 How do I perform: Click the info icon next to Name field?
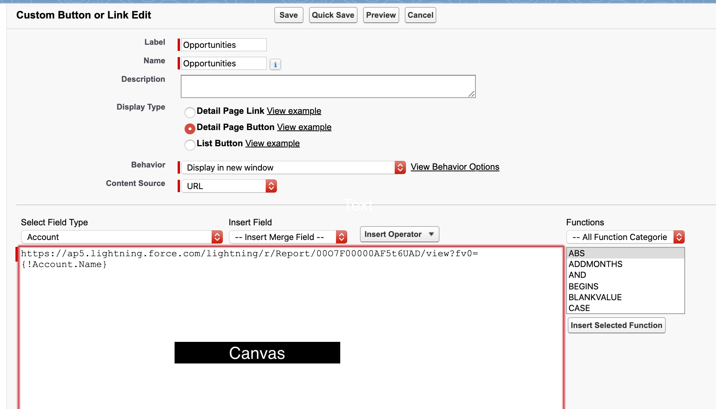[275, 64]
